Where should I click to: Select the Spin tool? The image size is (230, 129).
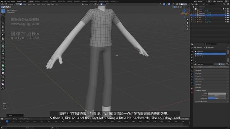3,69
